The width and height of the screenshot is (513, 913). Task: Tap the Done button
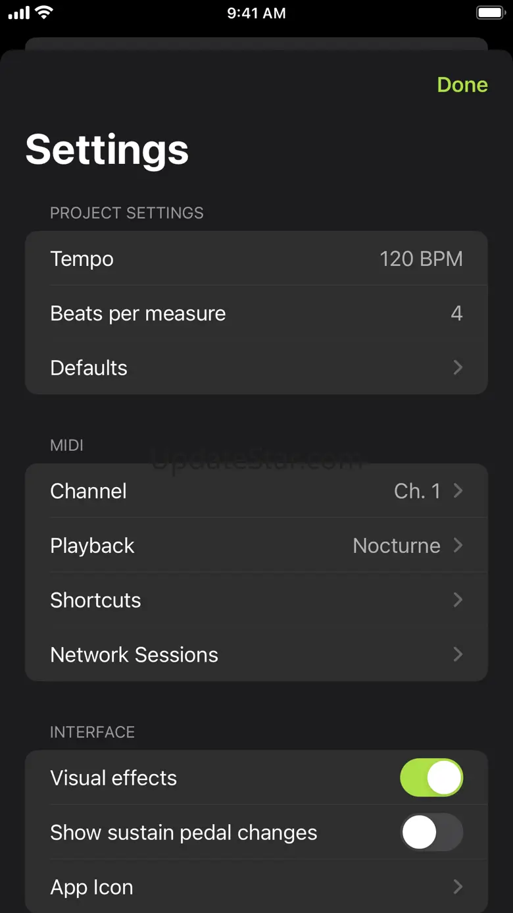(462, 85)
